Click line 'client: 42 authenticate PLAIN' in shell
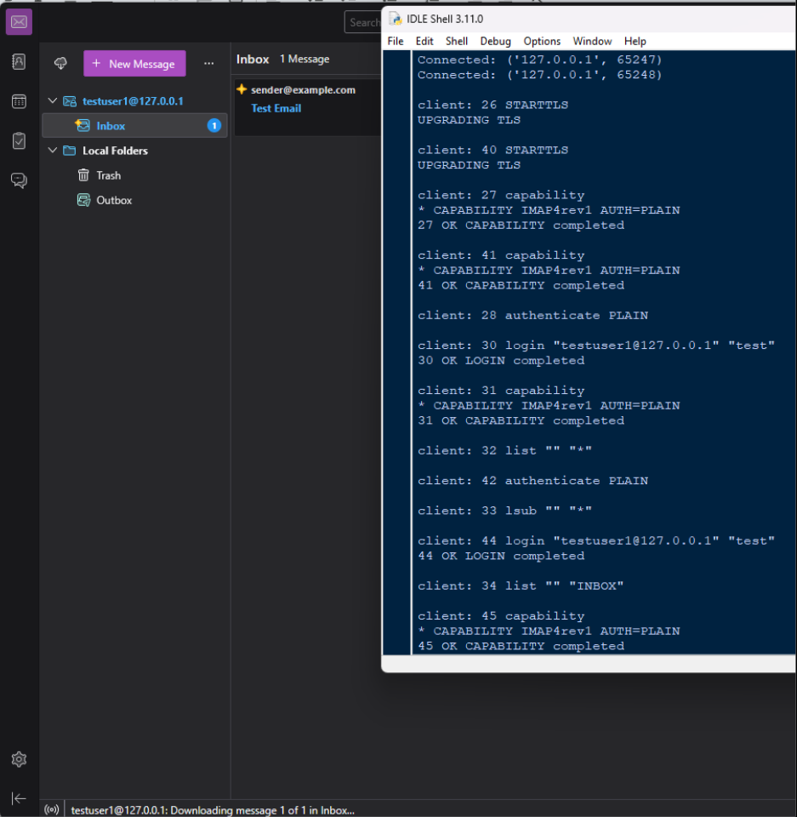This screenshot has height=817, width=797. point(533,480)
